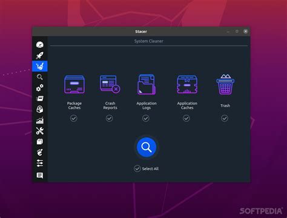Open Helpers wrench and screwdriver icon

pos(40,131)
